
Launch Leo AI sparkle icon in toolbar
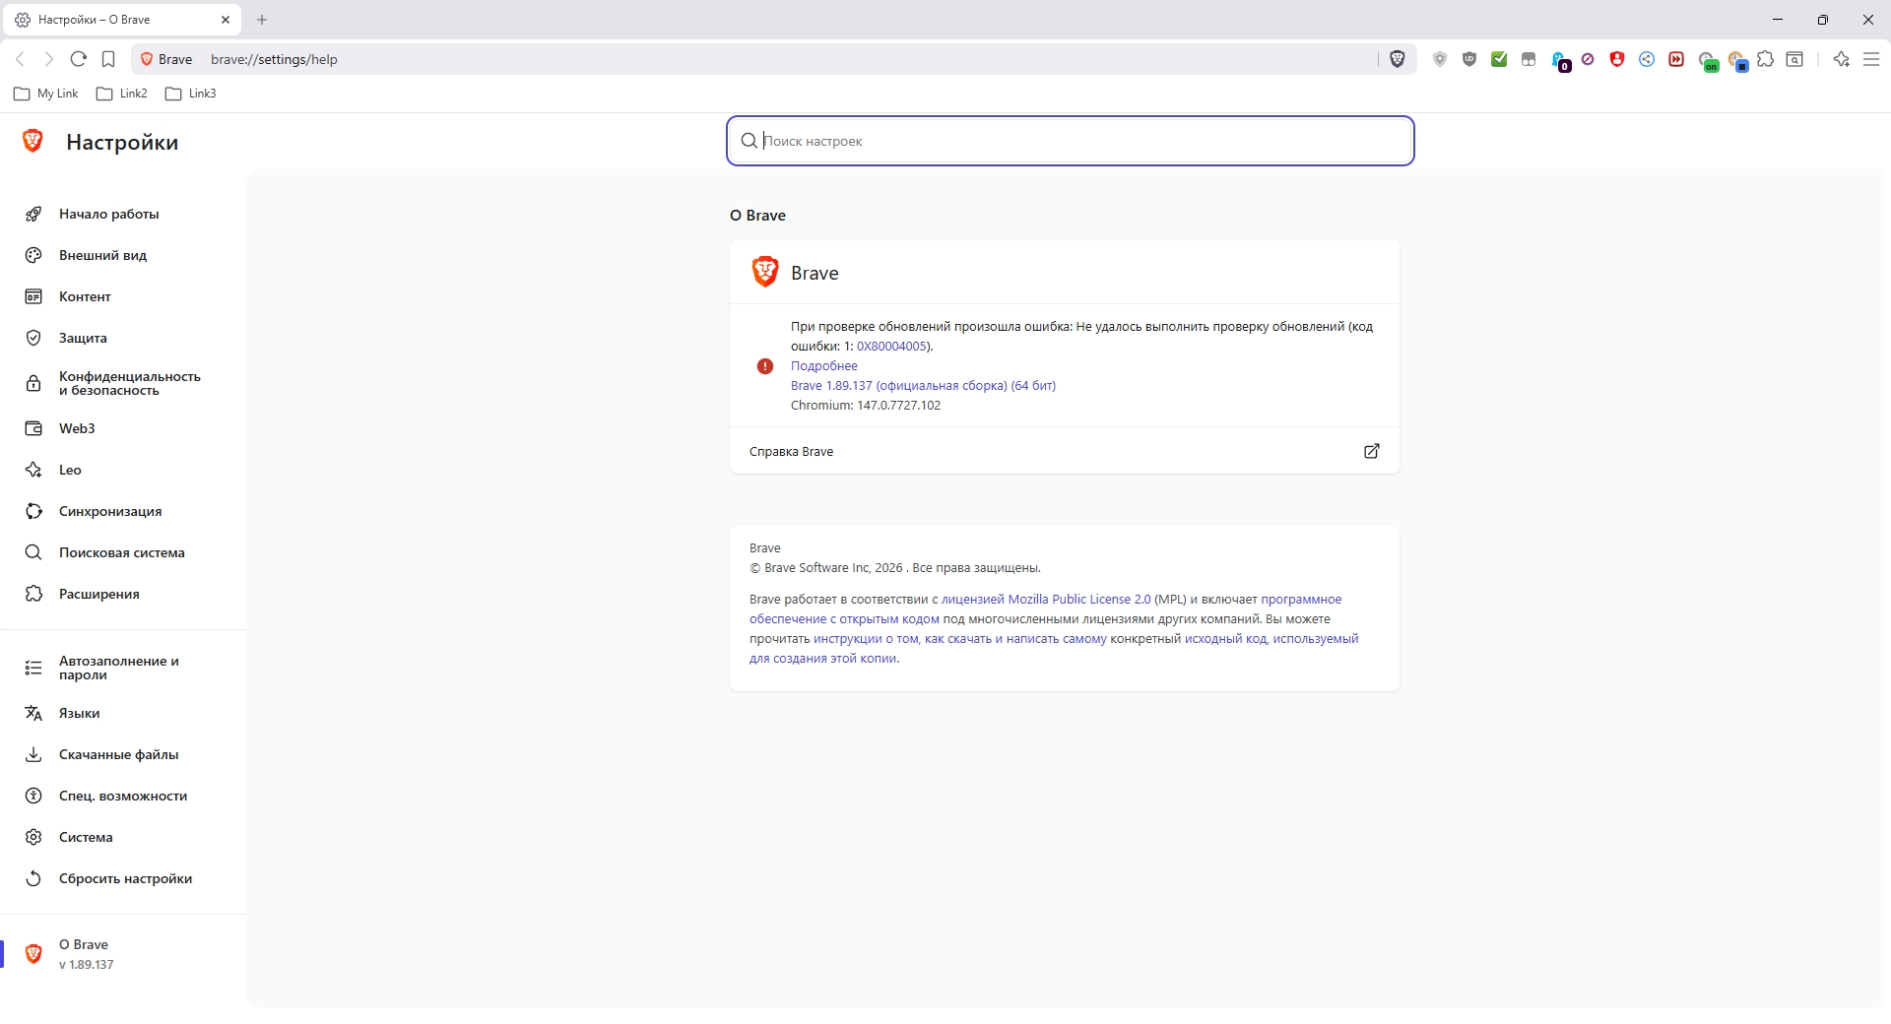(1841, 59)
